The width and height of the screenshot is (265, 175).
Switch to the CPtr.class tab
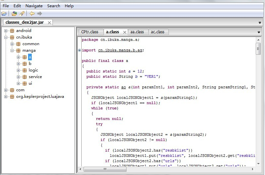pyautogui.click(x=90, y=32)
